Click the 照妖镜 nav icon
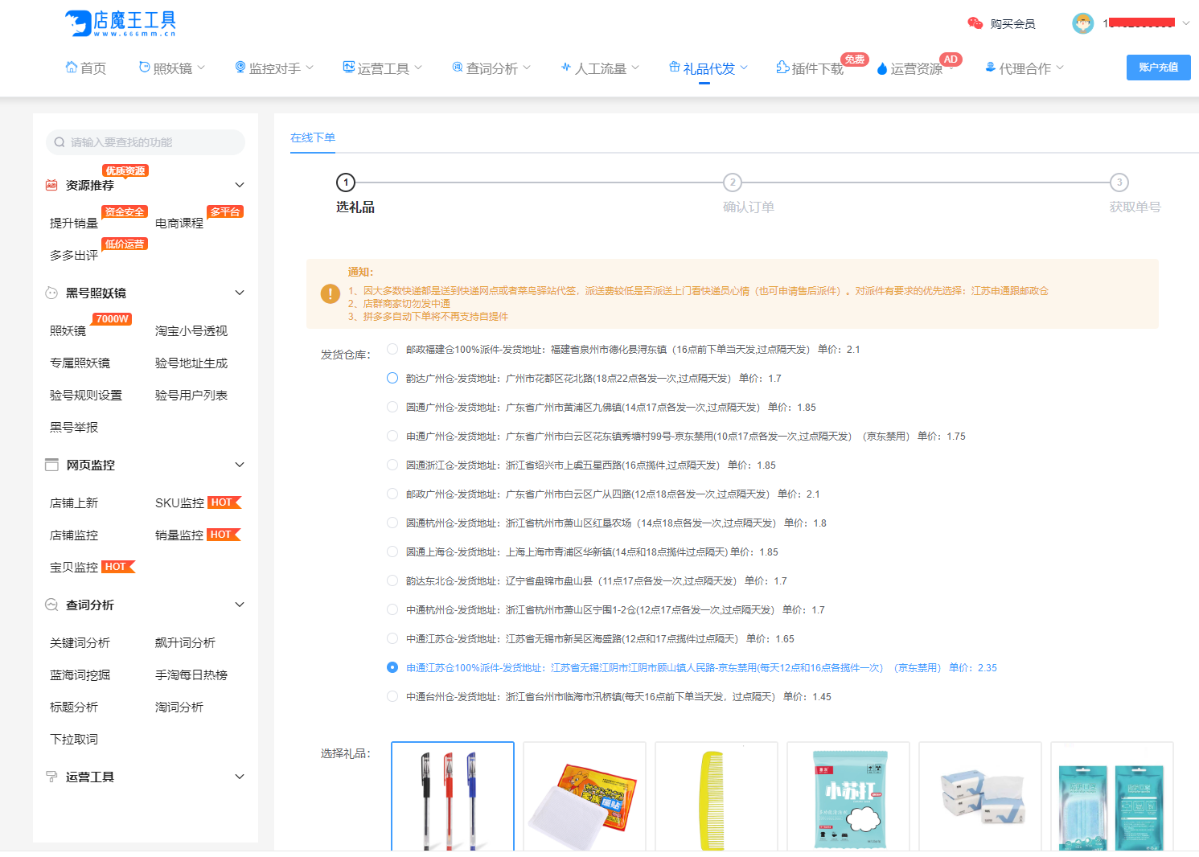1199x857 pixels. pyautogui.click(x=145, y=68)
